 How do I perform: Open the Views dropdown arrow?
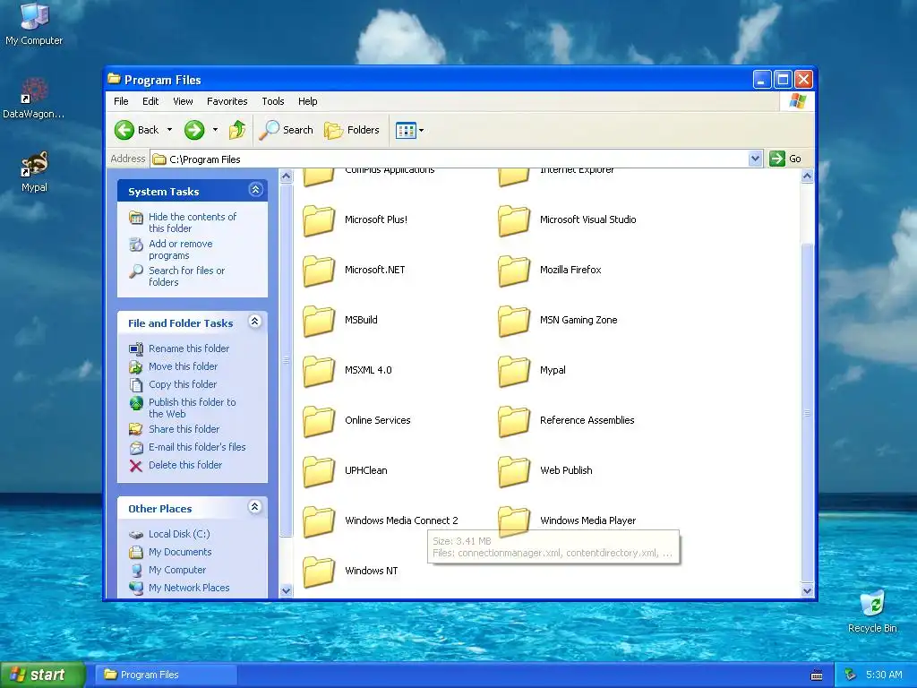421,130
